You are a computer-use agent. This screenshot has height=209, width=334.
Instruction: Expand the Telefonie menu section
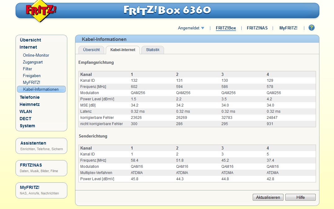(x=29, y=97)
